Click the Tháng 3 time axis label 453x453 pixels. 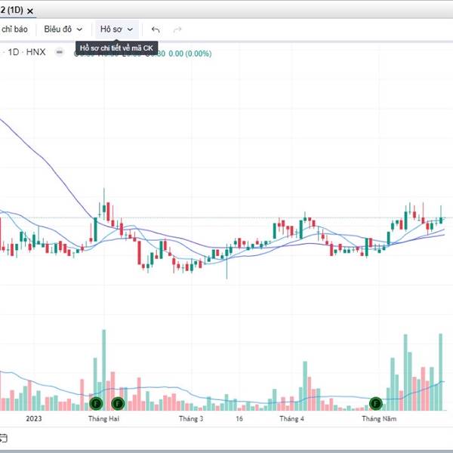tap(191, 418)
